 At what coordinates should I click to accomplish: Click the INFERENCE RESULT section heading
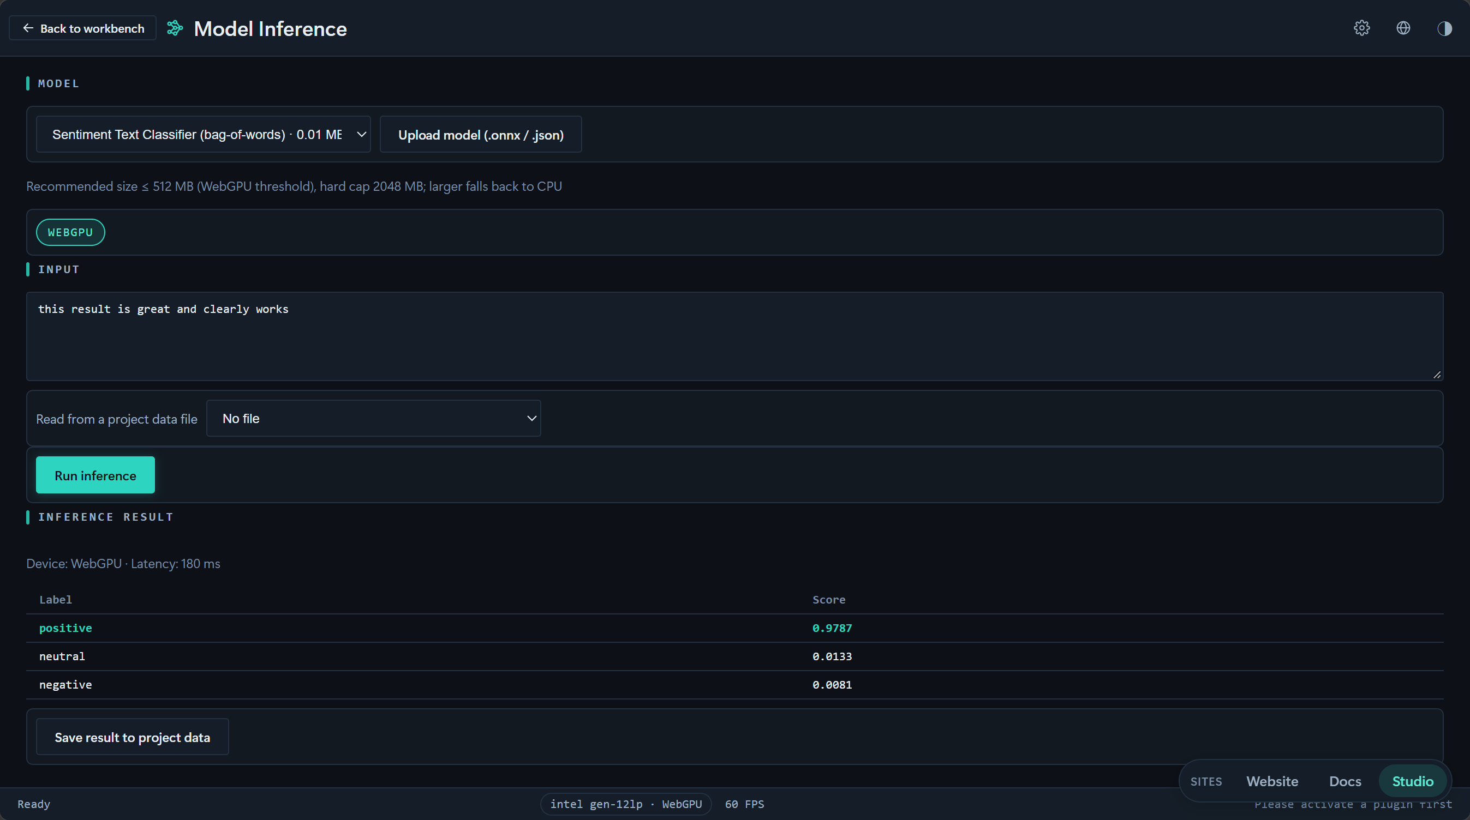(105, 517)
